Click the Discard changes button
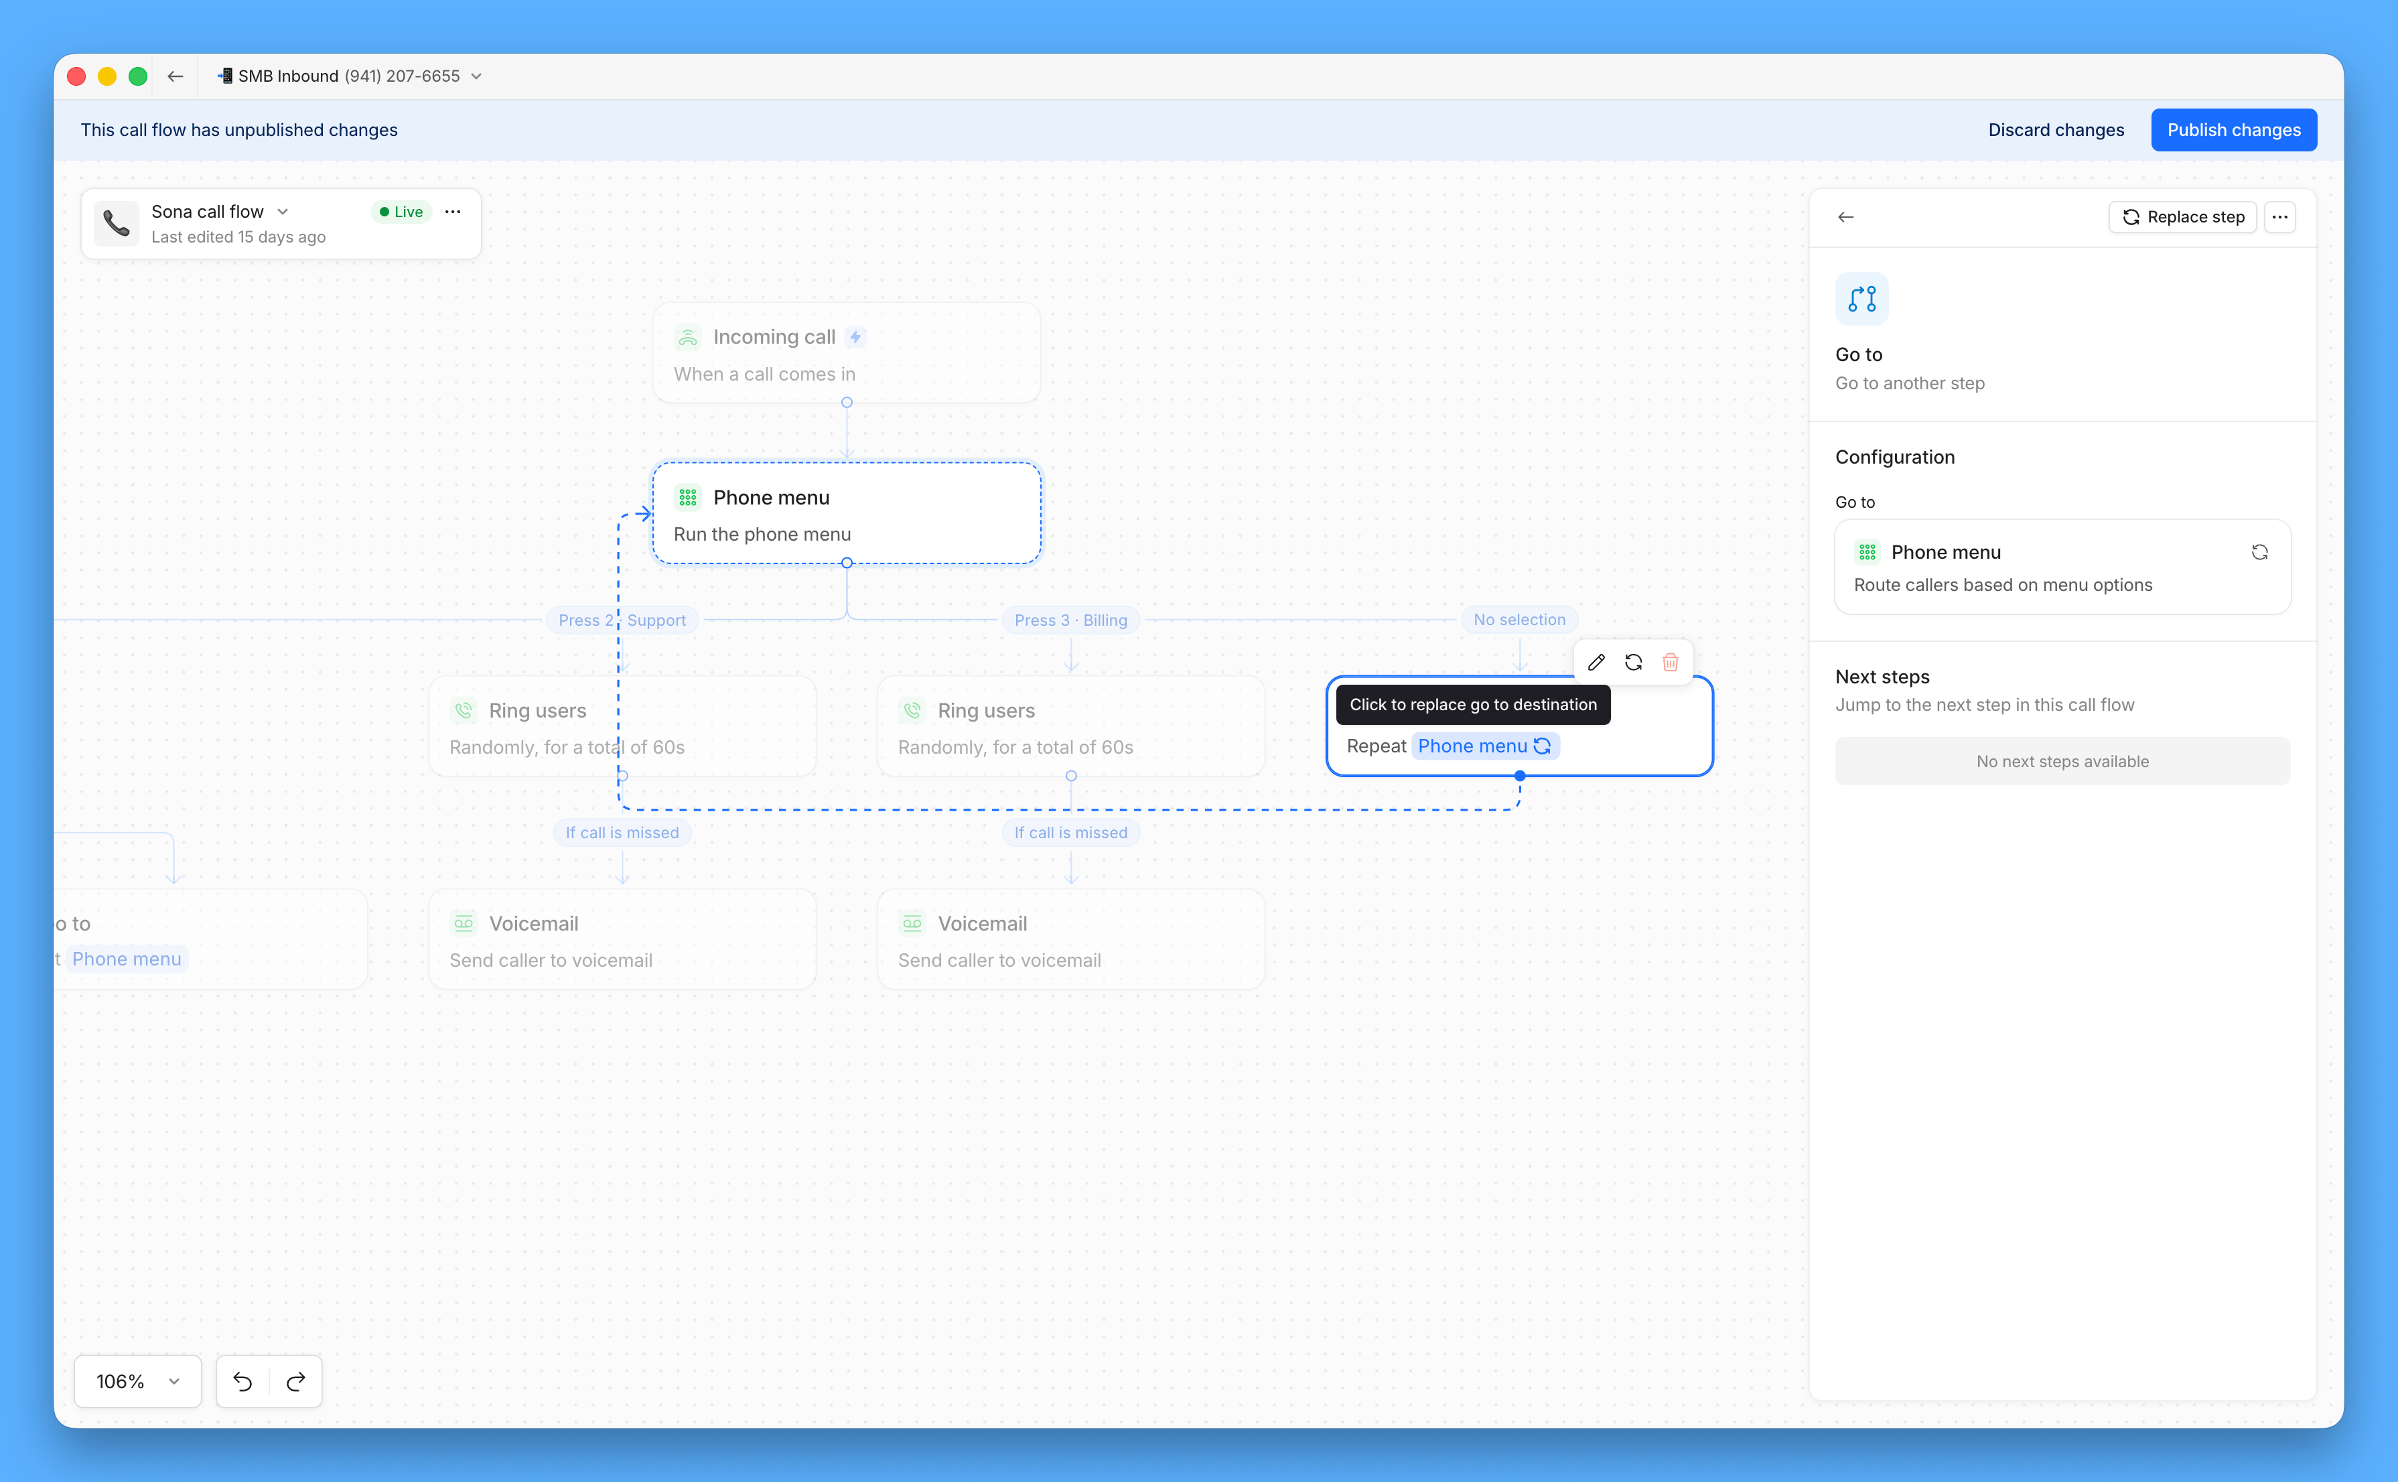Viewport: 2398px width, 1482px height. [x=2055, y=131]
